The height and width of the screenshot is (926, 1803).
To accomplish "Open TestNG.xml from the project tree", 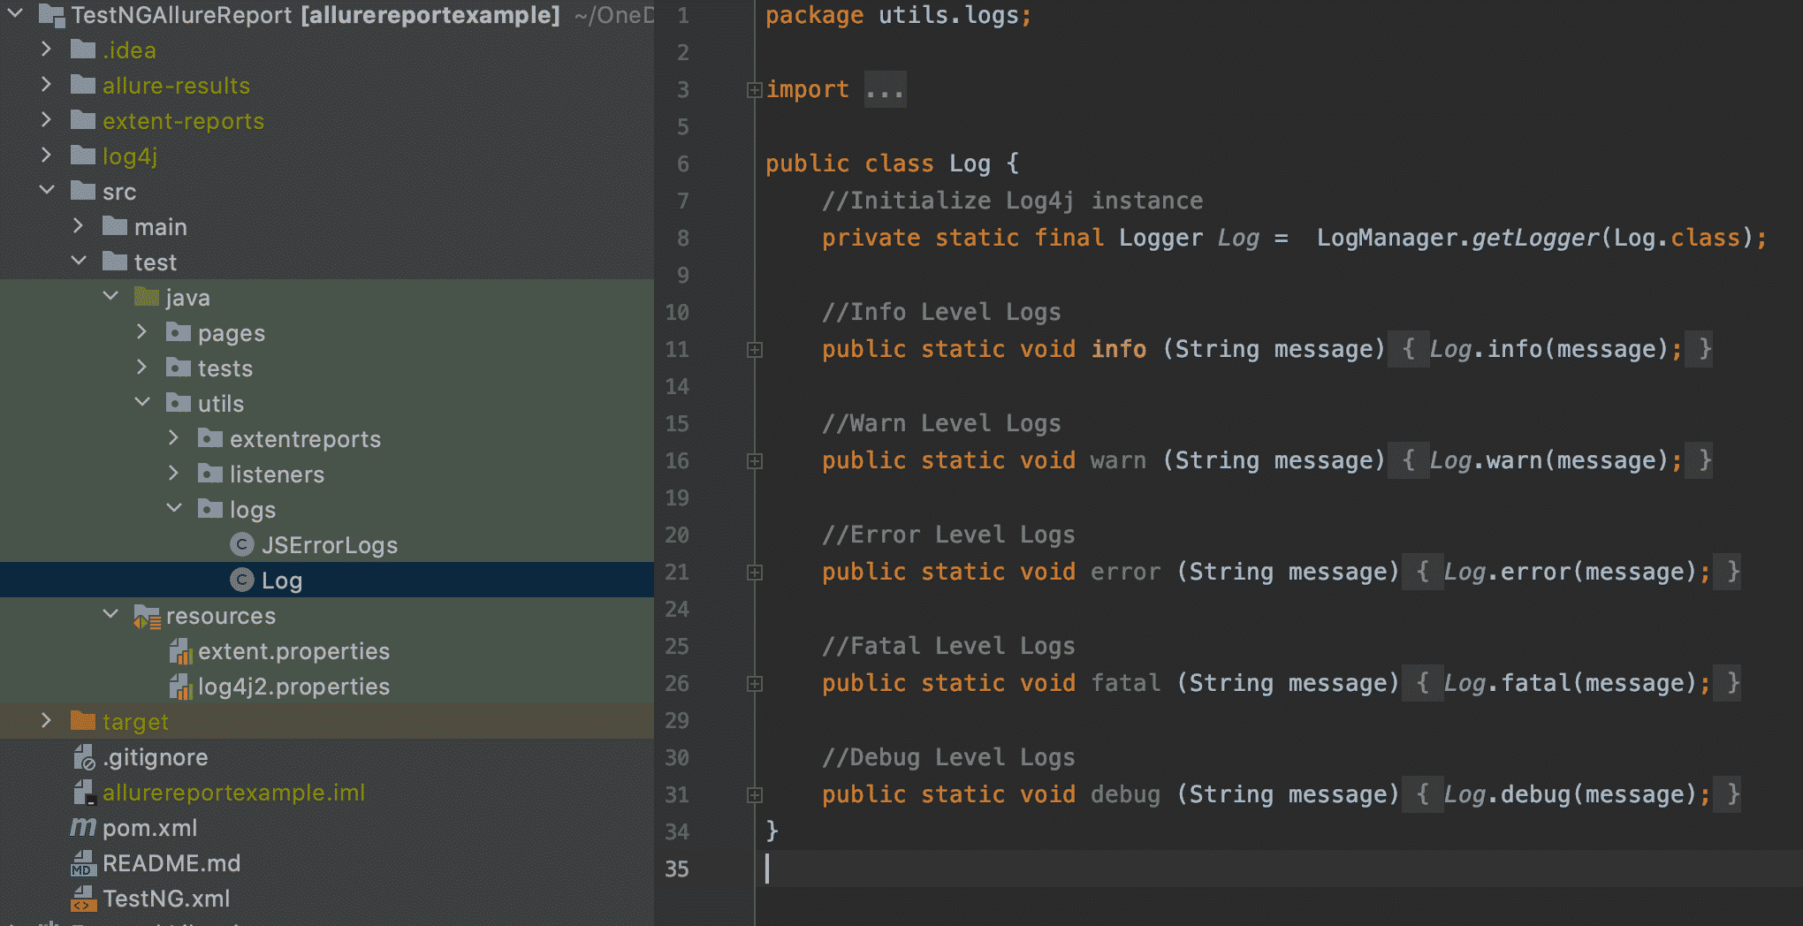I will (166, 899).
